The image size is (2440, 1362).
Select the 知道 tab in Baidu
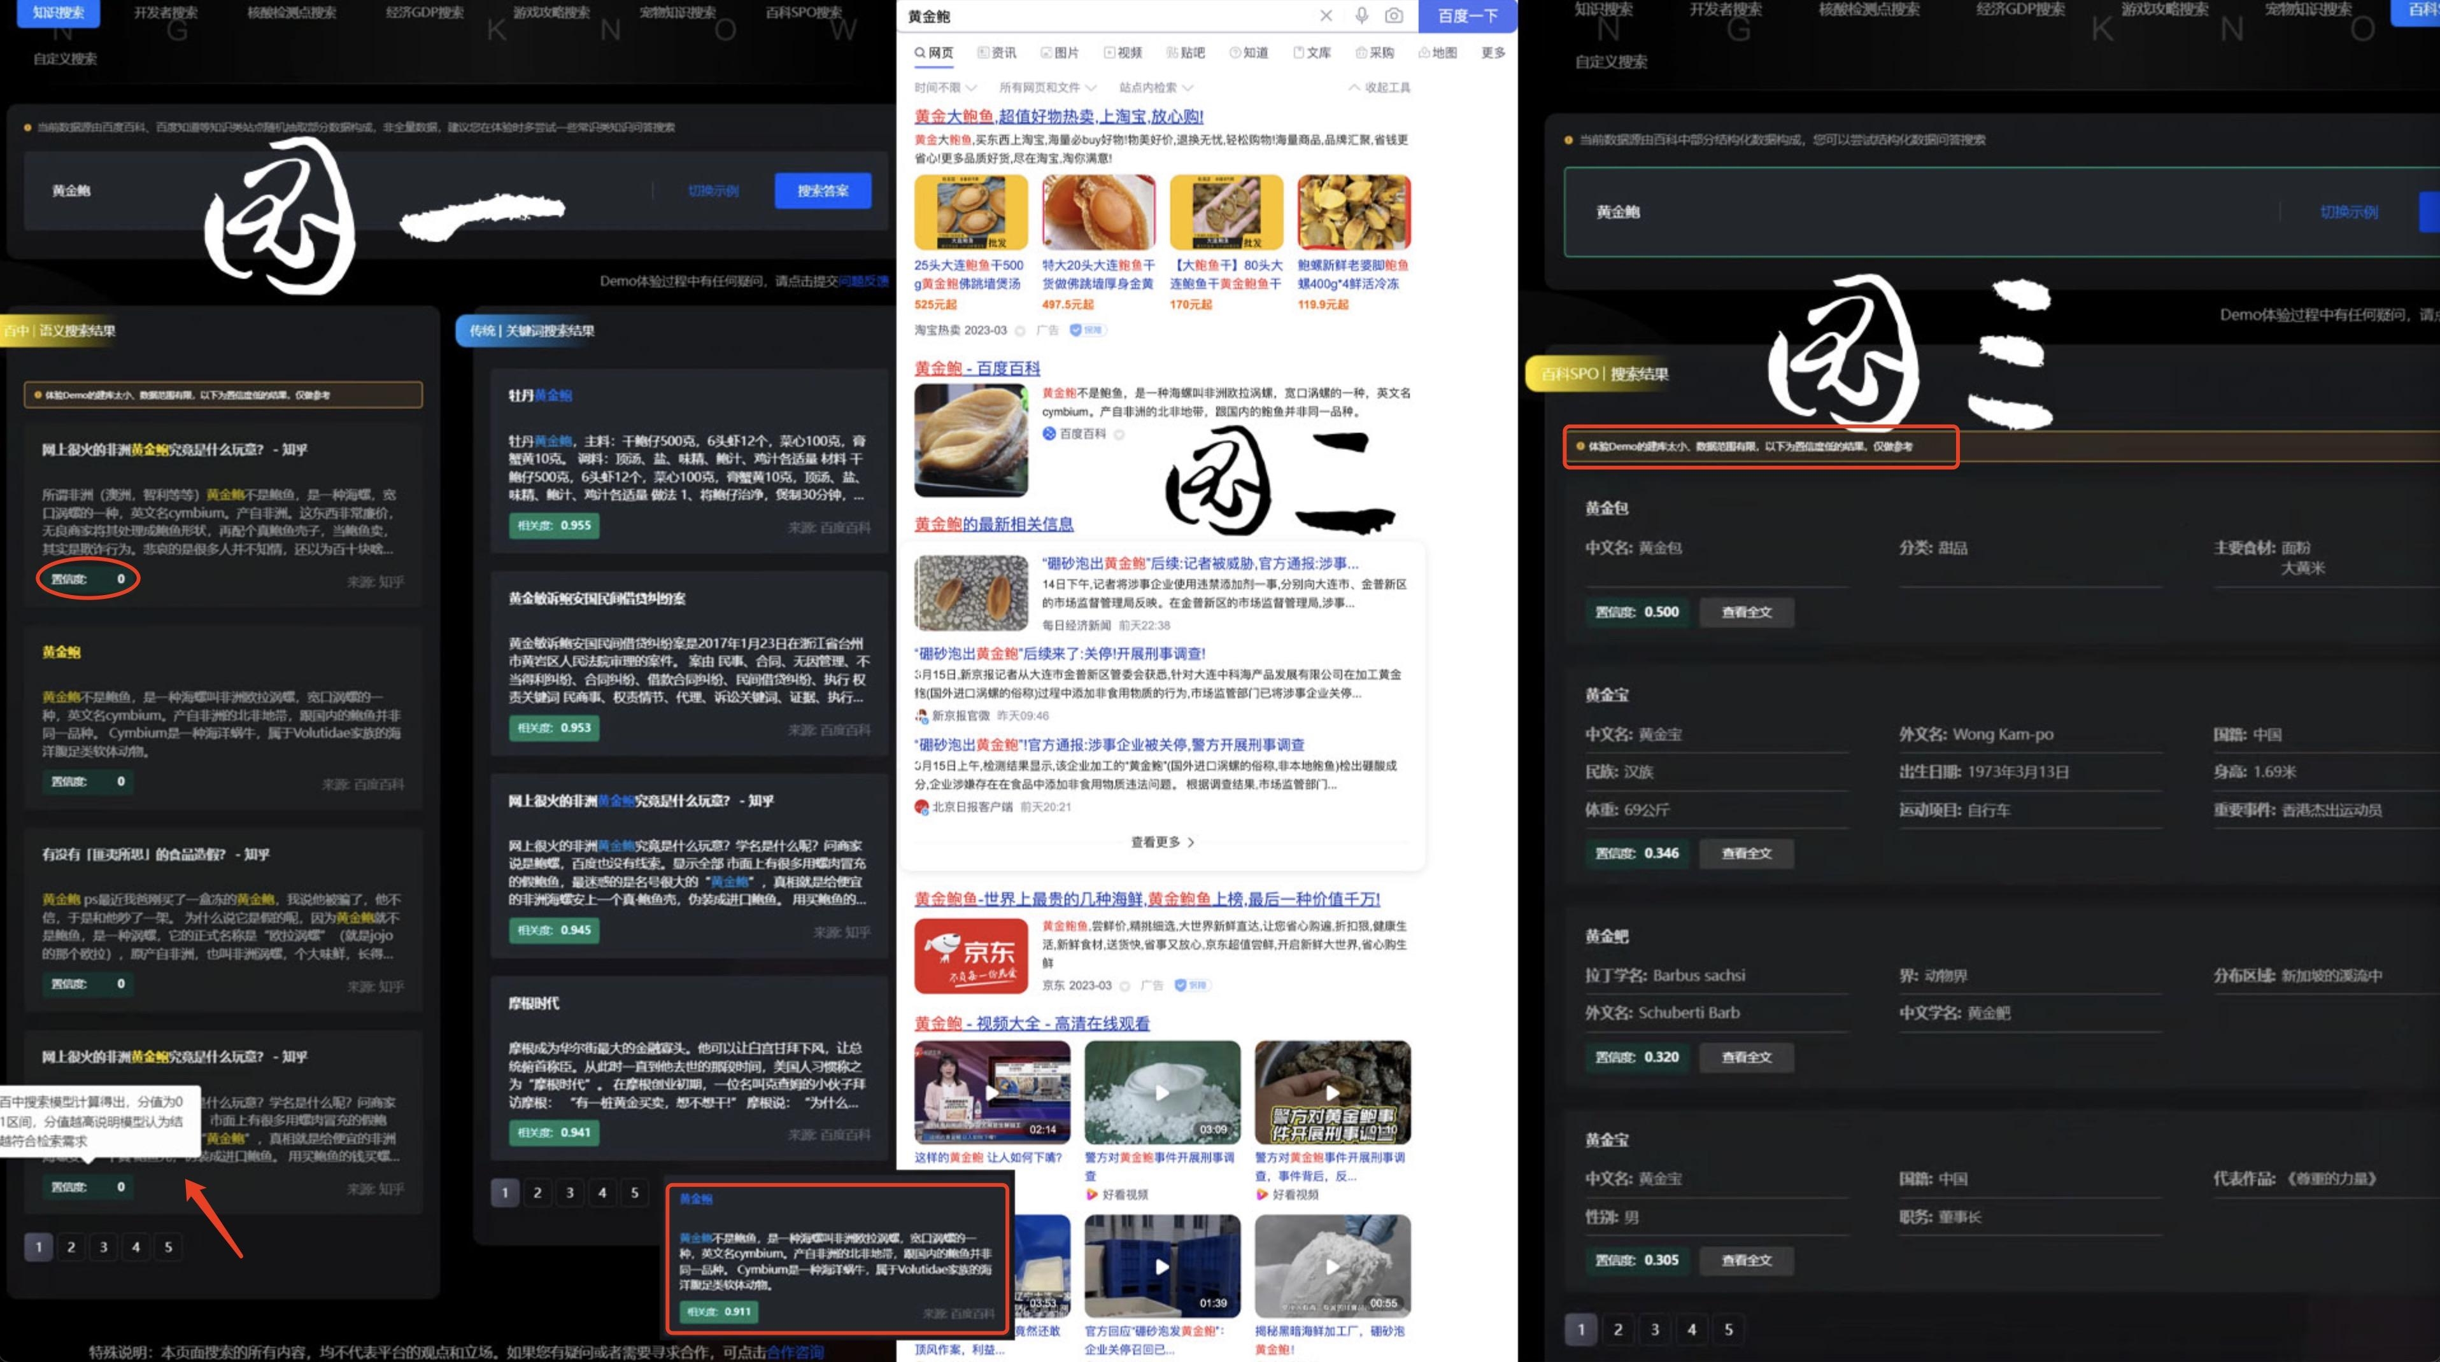[1249, 53]
